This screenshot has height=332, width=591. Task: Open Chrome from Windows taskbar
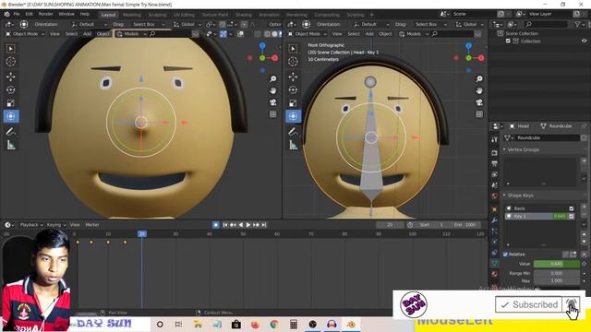tap(274, 324)
